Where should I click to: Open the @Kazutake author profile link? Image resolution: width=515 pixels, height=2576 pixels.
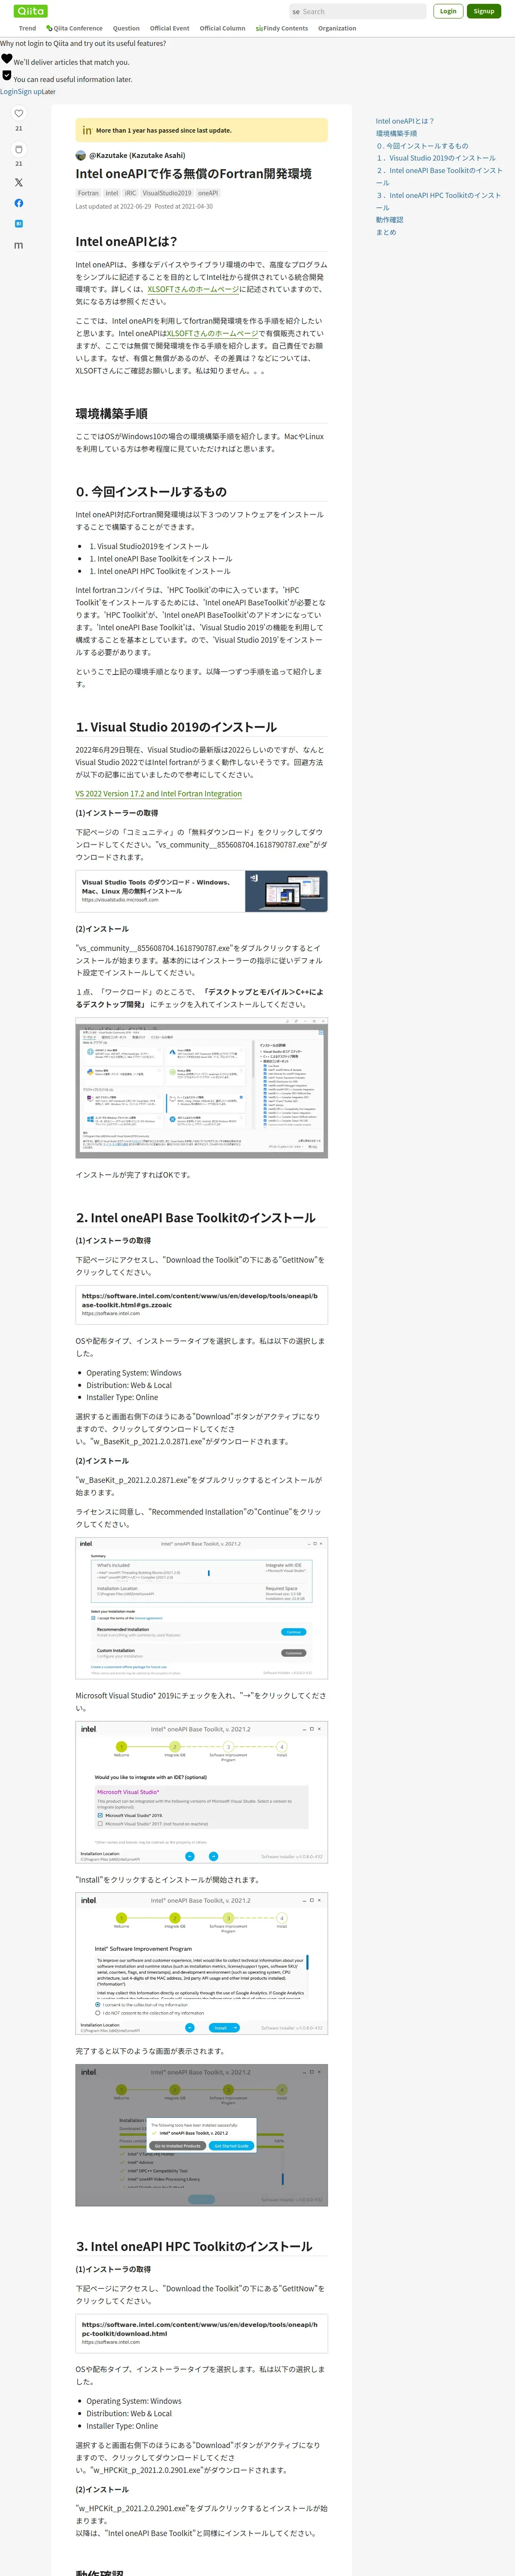point(137,155)
